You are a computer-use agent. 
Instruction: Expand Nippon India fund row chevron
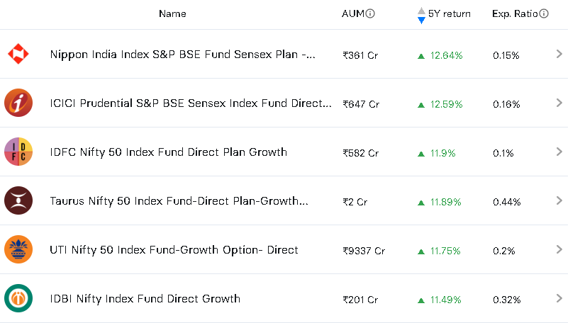(x=559, y=54)
